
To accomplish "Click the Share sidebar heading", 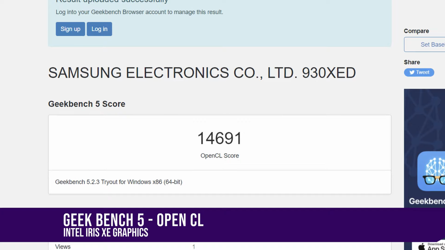I will pyautogui.click(x=412, y=62).
